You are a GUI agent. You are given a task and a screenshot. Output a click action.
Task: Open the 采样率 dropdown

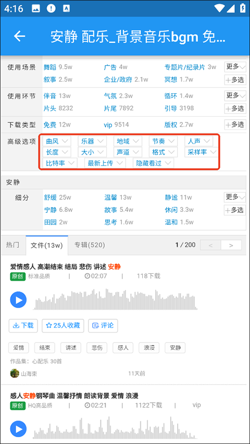pos(201,152)
